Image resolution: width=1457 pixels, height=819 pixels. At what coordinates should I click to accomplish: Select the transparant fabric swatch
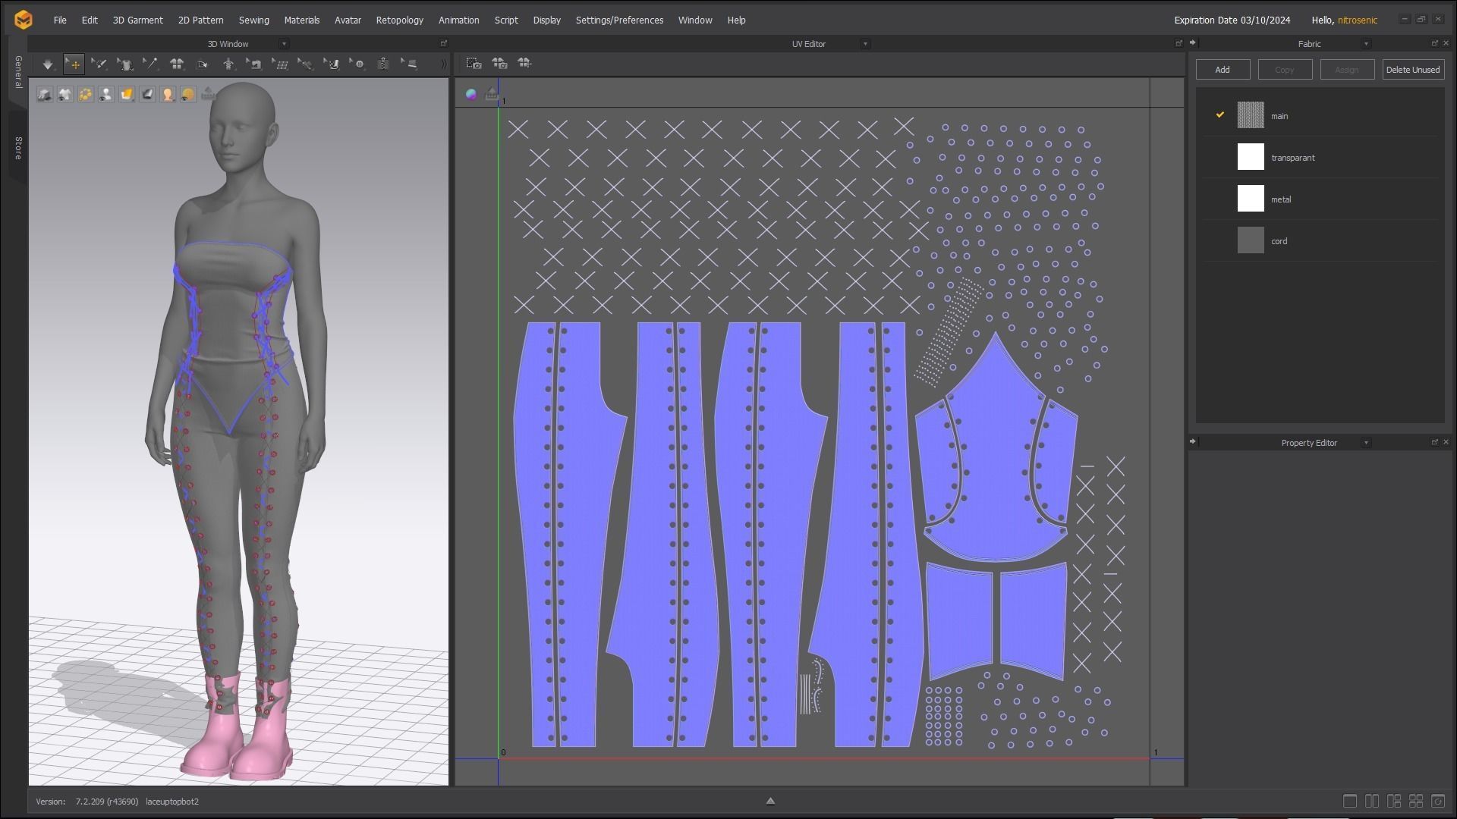[1251, 157]
